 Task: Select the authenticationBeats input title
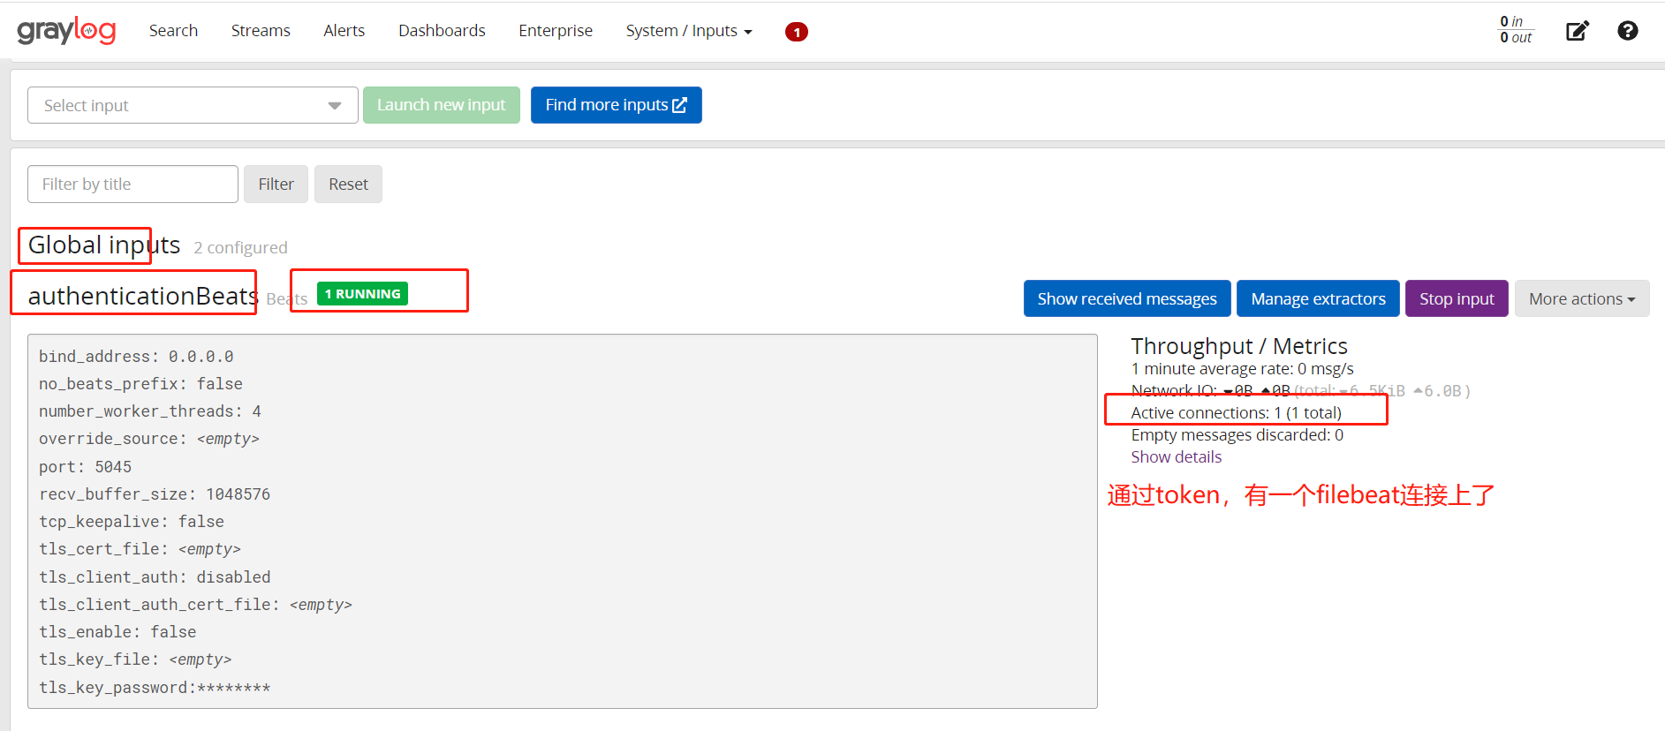coord(143,296)
